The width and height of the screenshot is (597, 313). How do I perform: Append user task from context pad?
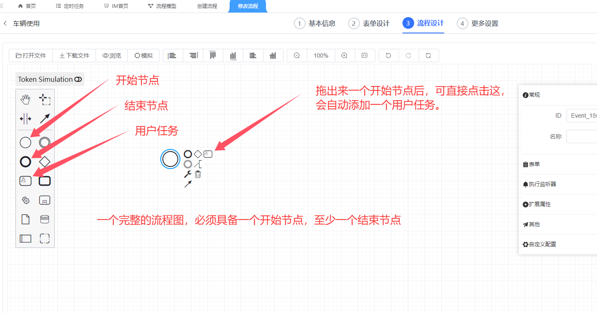coord(207,154)
